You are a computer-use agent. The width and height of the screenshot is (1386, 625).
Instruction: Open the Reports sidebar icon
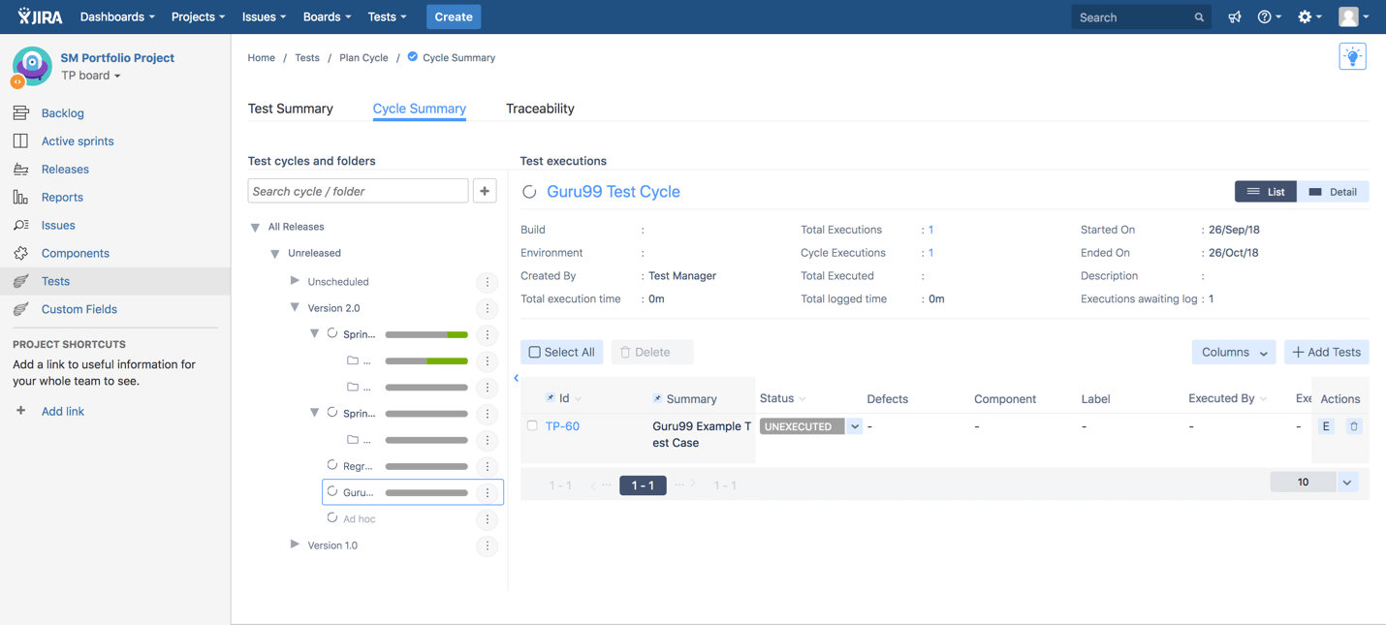point(20,198)
